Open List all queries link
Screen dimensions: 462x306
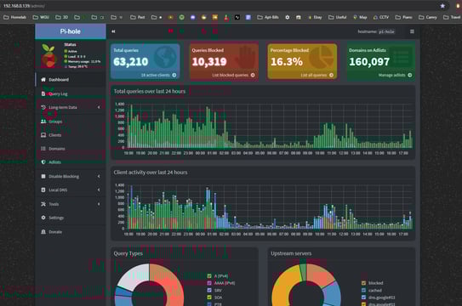tap(317, 76)
